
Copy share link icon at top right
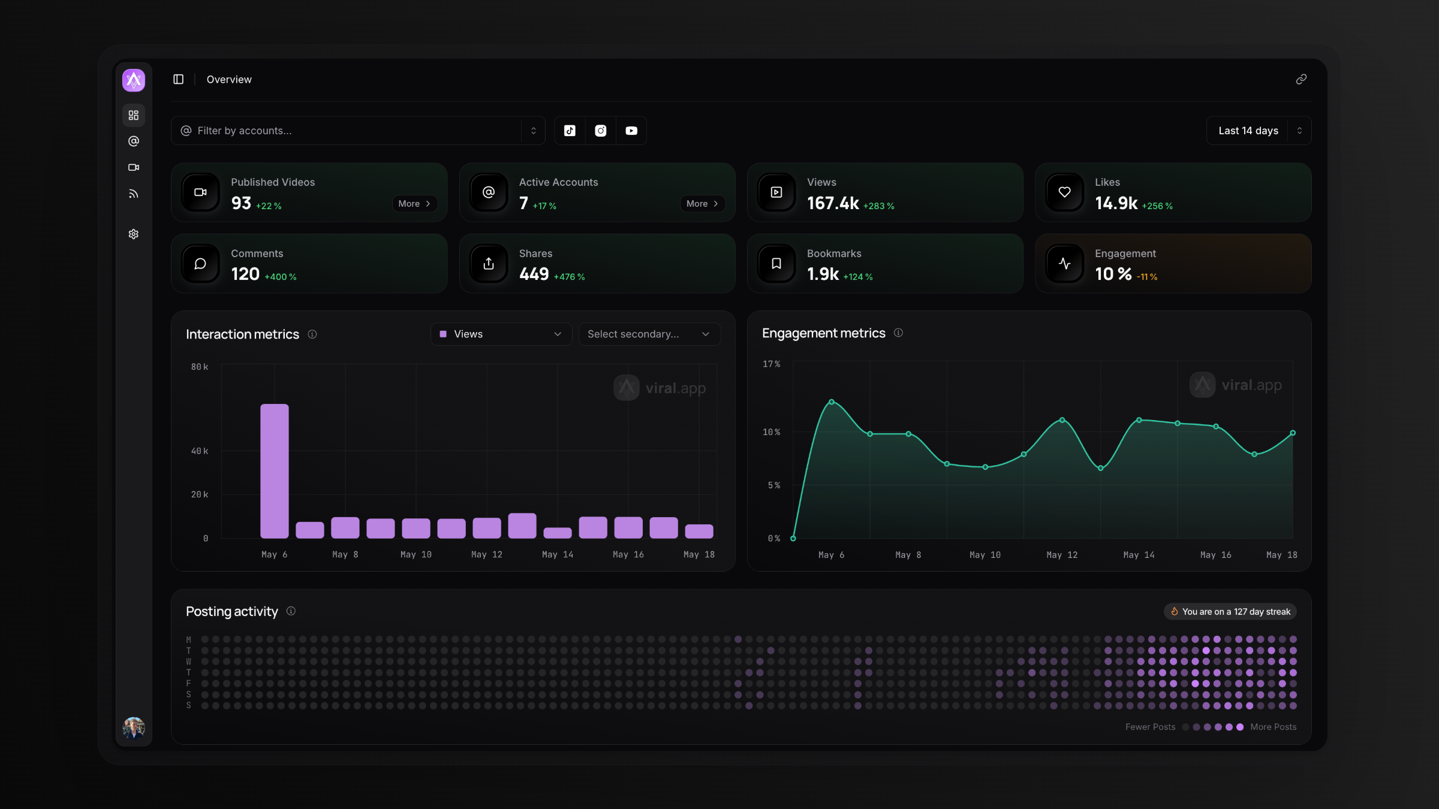click(x=1301, y=79)
